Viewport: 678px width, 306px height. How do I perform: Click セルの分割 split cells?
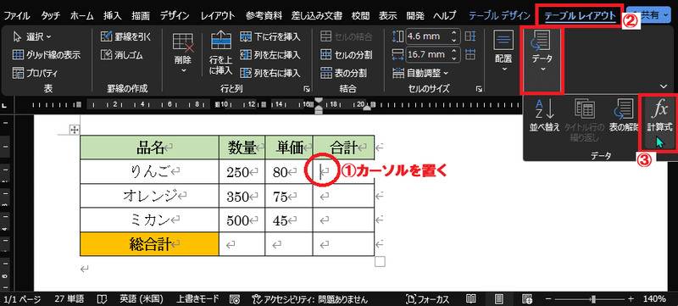click(347, 55)
